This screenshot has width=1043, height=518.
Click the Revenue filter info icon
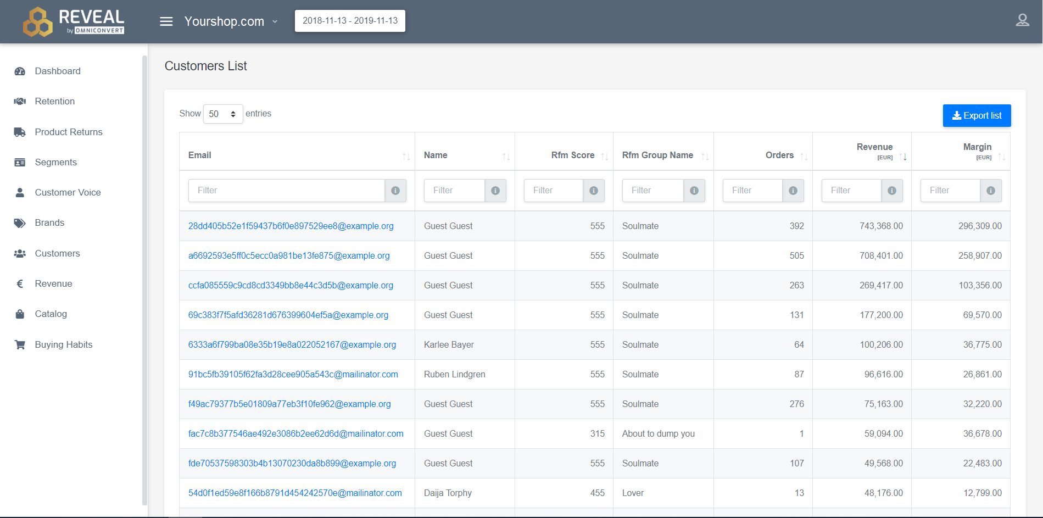click(x=892, y=191)
